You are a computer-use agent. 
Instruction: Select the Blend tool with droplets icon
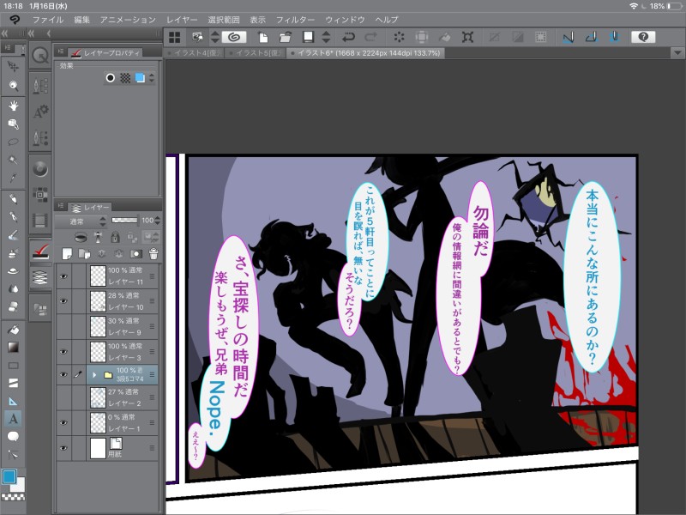pos(13,288)
